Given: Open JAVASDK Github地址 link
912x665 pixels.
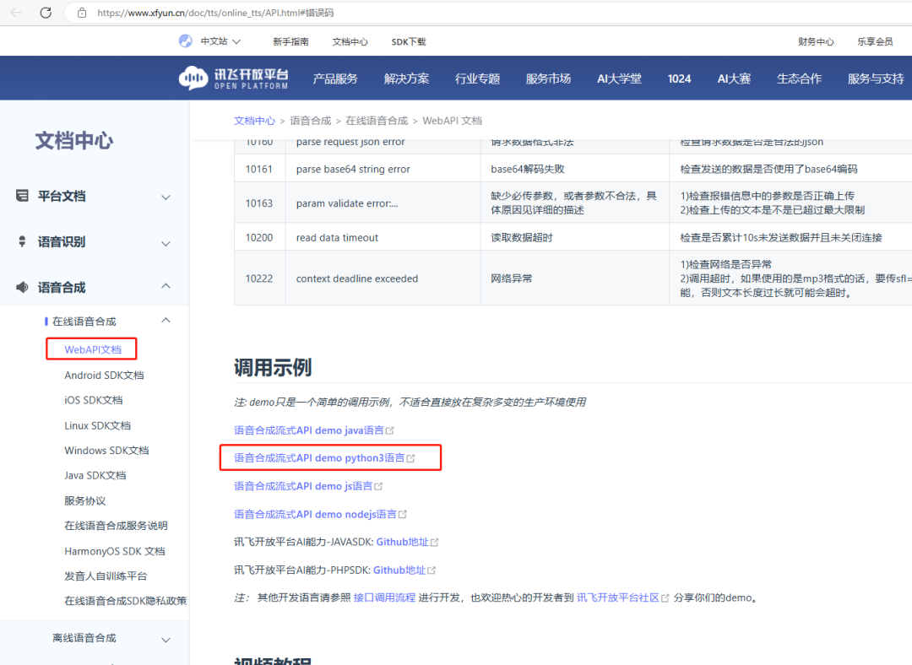Looking at the screenshot, I should (403, 543).
